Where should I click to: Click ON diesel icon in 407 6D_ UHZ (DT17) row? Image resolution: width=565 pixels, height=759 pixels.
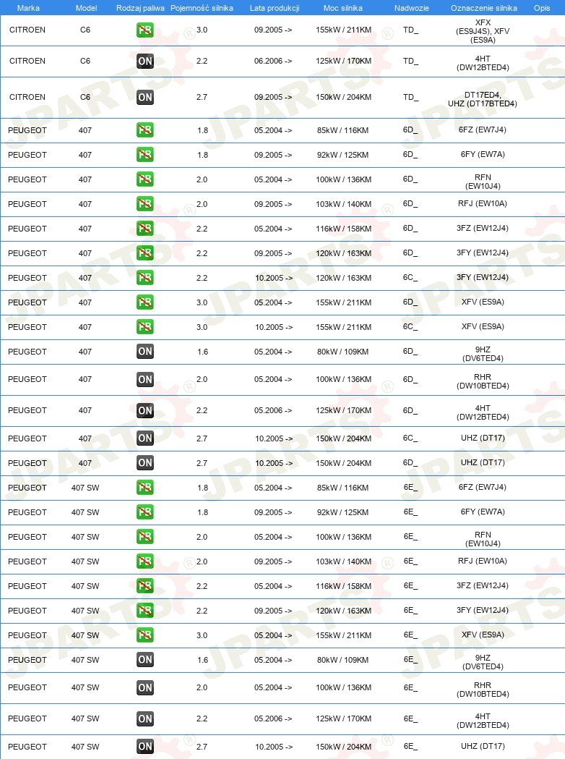[145, 463]
